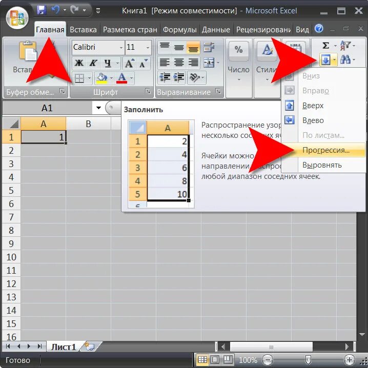Image resolution: width=368 pixels, height=368 pixels.
Task: Switch to the Разметка страницы tab
Action: [x=130, y=30]
